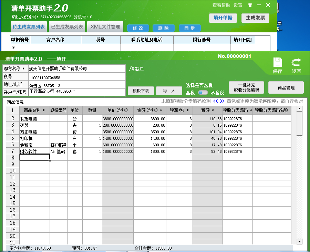This screenshot has height=252, width=310.
Task: Click 同步 to synchronize data
Action: (x=190, y=28)
